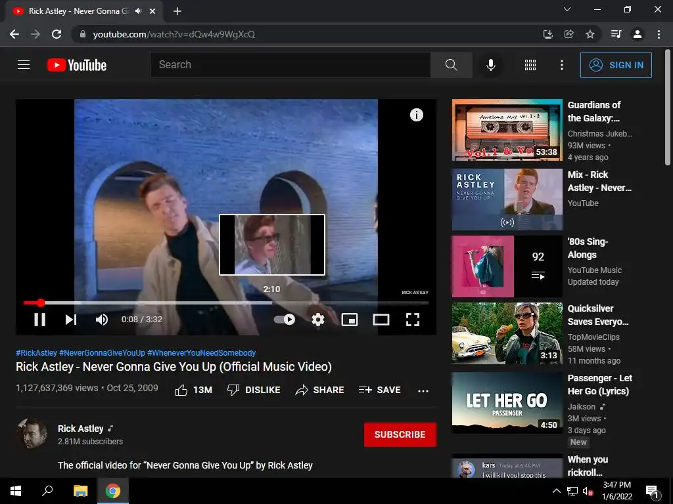Mute the video player volume
The height and width of the screenshot is (504, 673).
102,320
